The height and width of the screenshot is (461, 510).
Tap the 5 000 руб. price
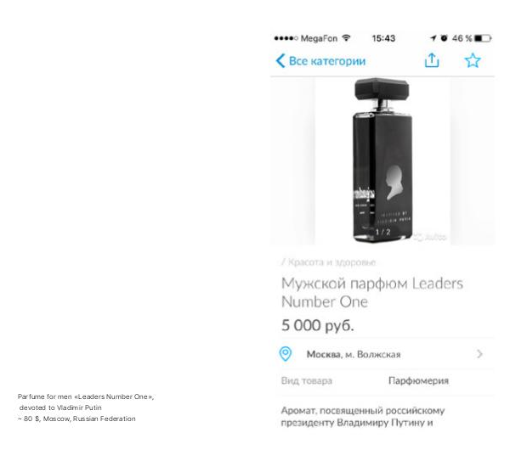point(317,325)
